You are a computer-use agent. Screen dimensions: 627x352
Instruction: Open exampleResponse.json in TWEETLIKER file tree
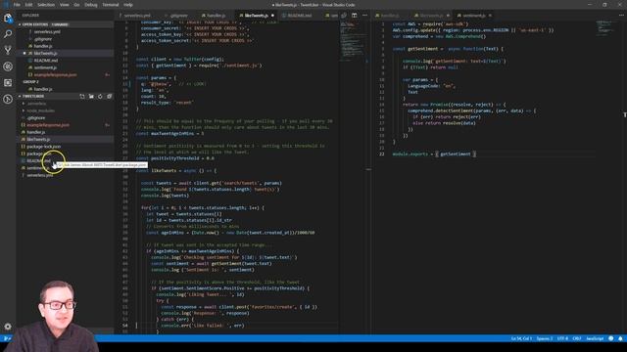(48, 125)
